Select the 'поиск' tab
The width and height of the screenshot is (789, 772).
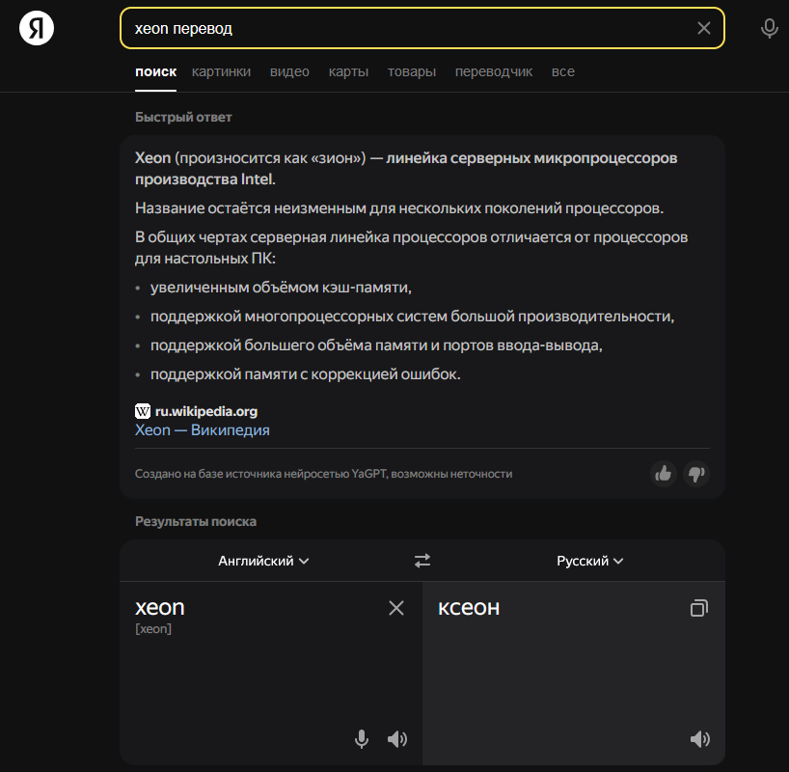point(155,71)
